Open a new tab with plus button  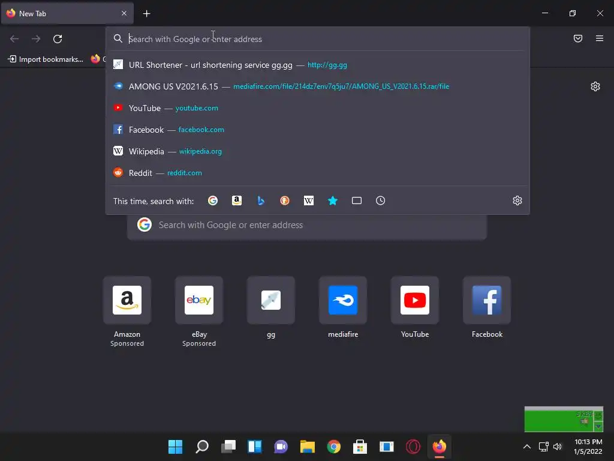[x=146, y=14]
